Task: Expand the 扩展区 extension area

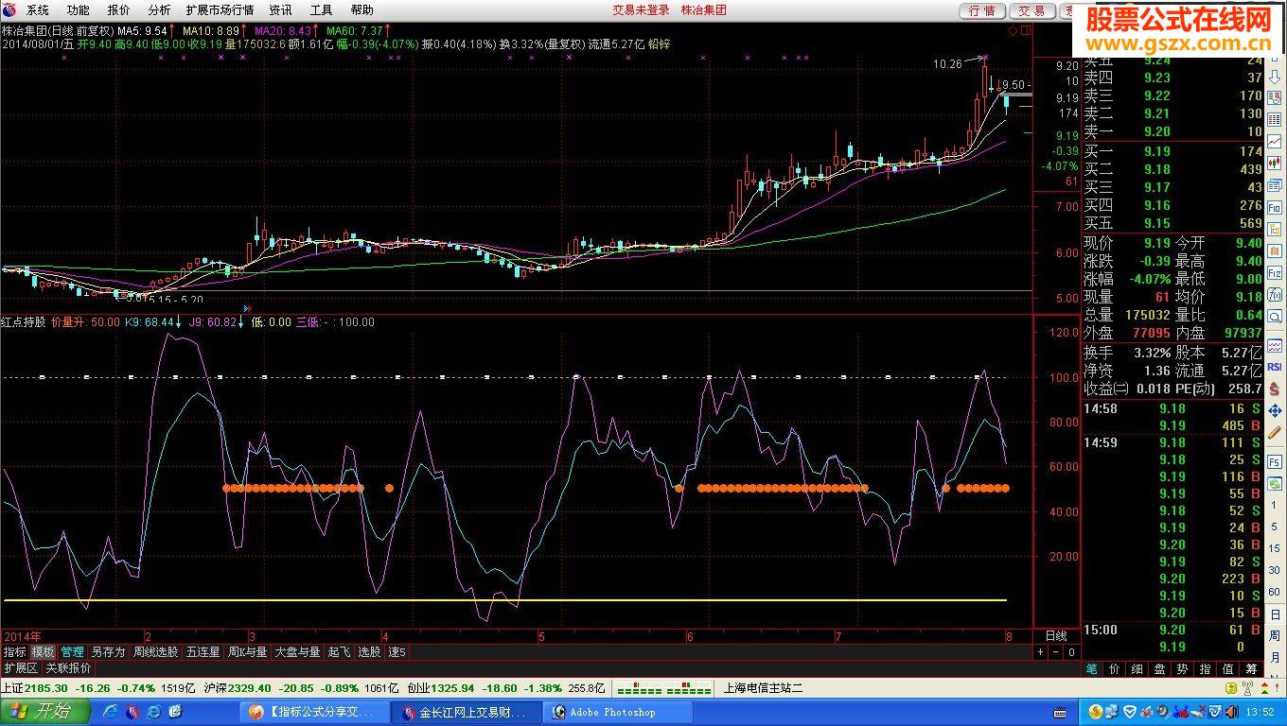Action: pyautogui.click(x=21, y=667)
